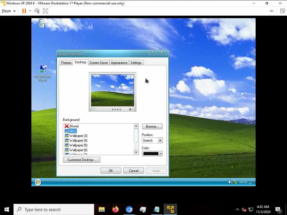
Task: Click the Apply button
Action: pos(156,170)
